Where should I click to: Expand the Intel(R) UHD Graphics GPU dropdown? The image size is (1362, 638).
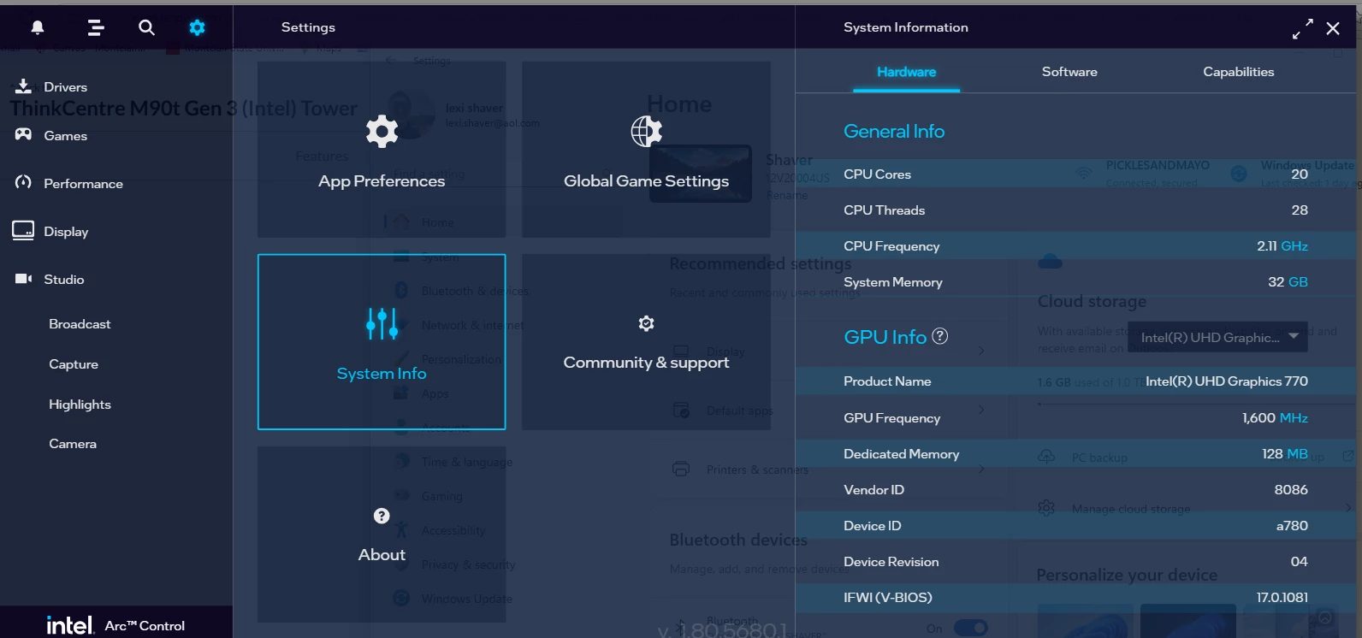point(1219,337)
